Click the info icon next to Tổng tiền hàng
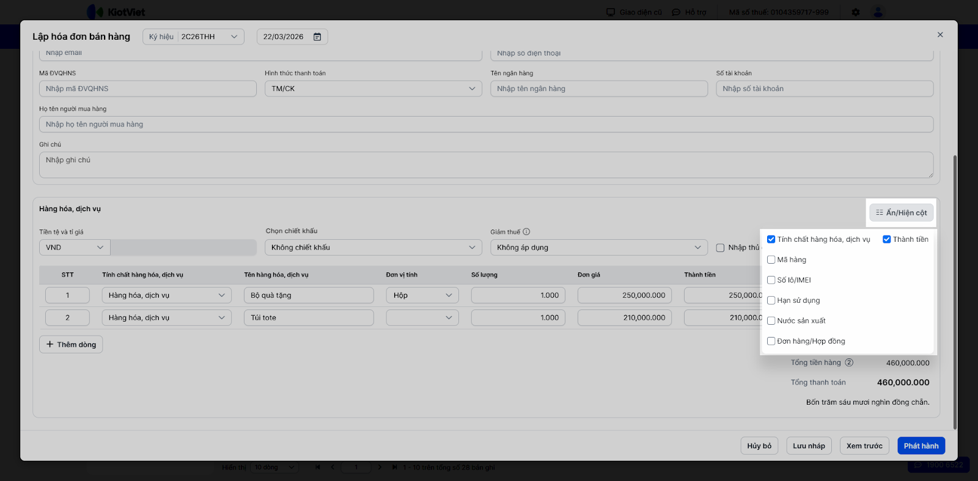This screenshot has height=481, width=978. point(849,363)
